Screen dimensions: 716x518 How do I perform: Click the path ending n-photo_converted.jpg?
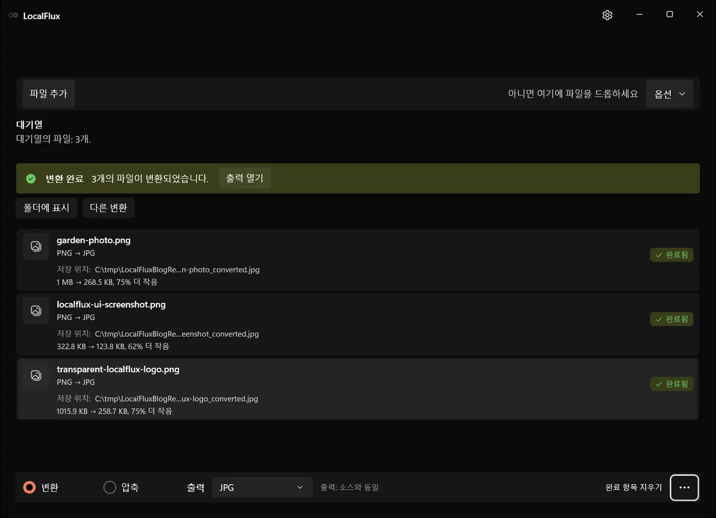(177, 269)
